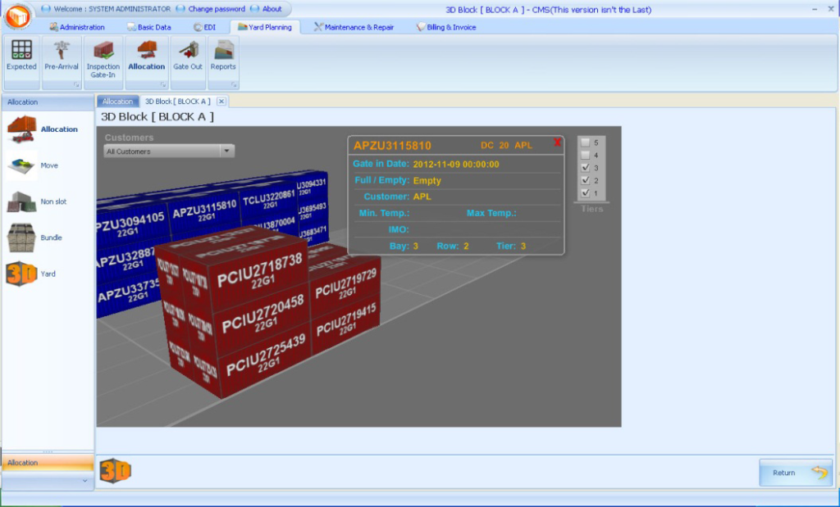Select blue container TCLU3220861
840x507 pixels.
tap(268, 198)
